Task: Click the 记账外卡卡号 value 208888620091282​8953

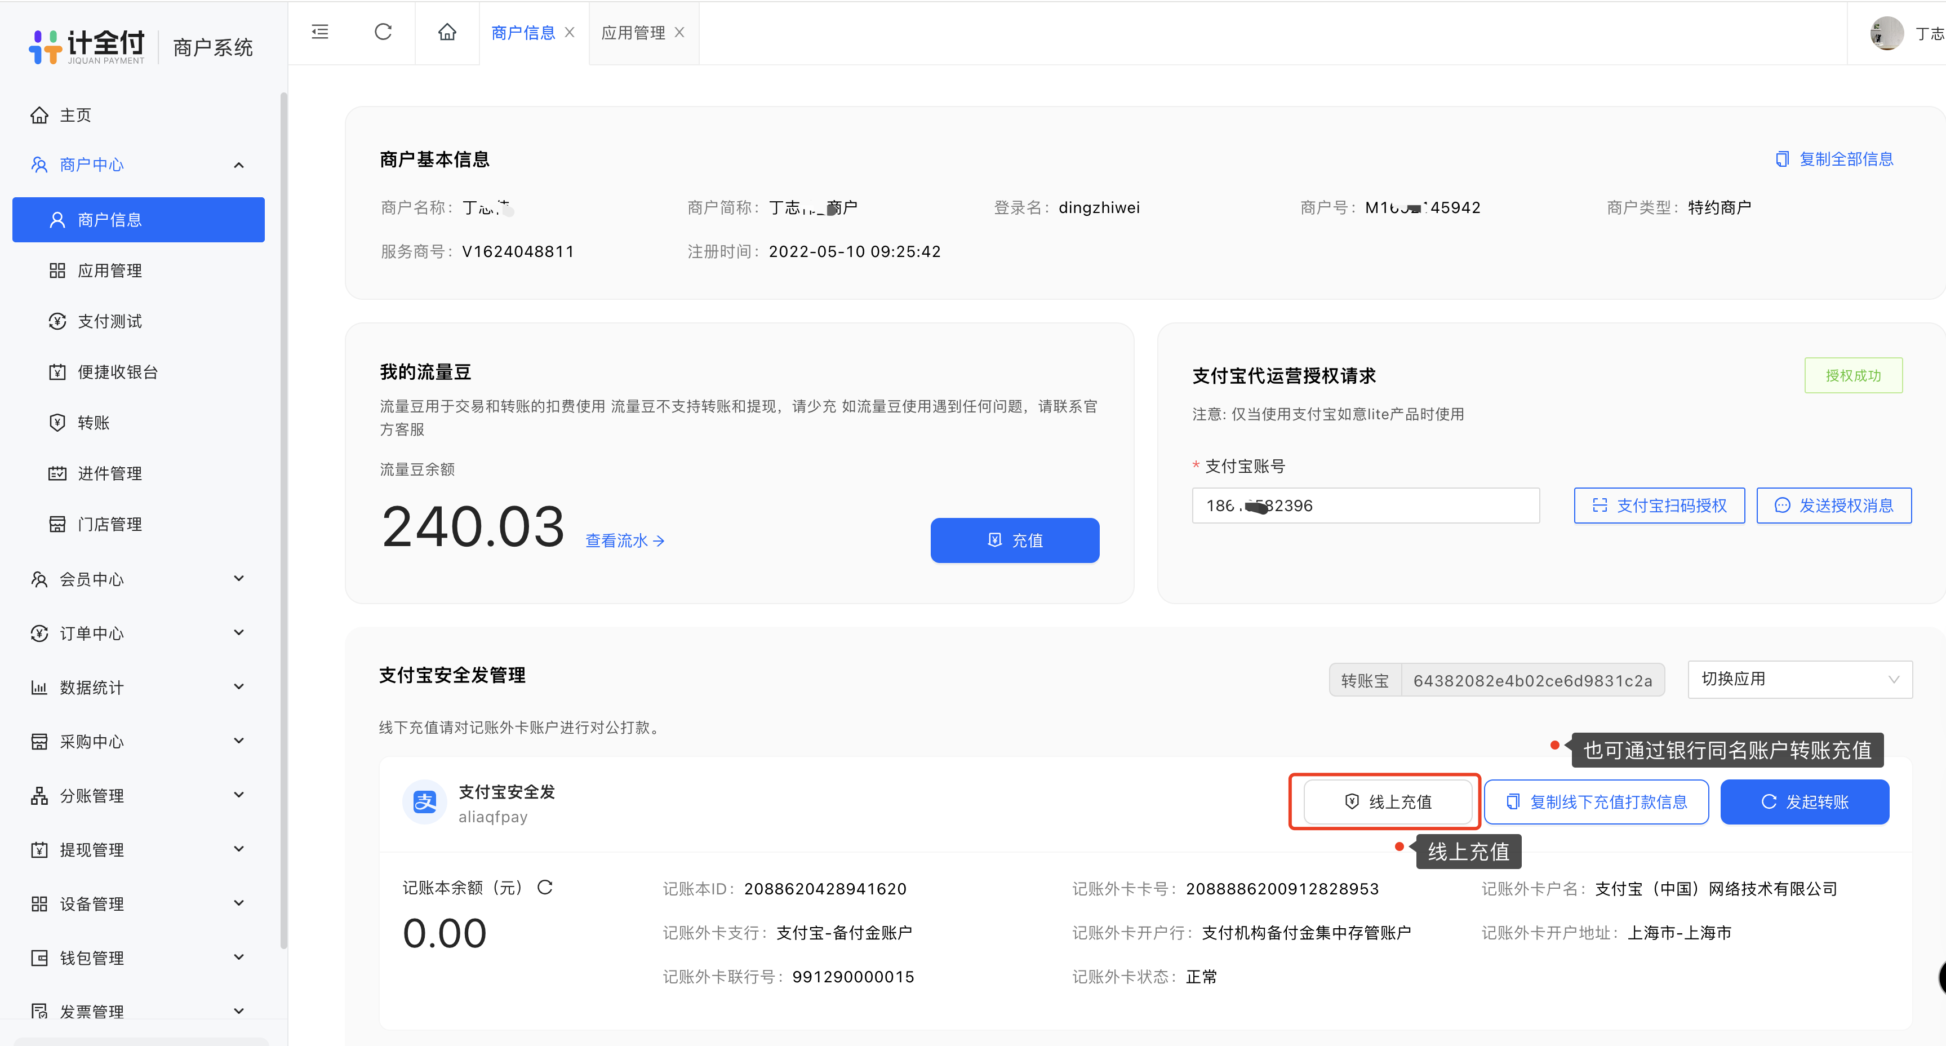Action: (x=1282, y=889)
